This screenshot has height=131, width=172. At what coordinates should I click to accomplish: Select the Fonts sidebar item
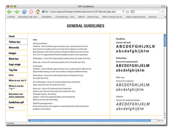(16, 36)
